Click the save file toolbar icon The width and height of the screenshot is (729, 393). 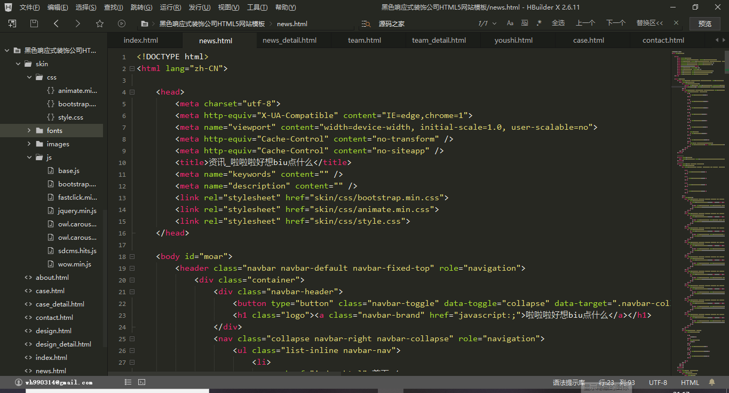coord(34,23)
